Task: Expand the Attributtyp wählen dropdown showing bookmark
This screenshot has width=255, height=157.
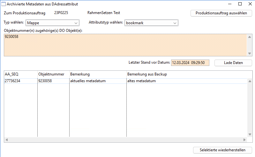Action: [x=151, y=23]
